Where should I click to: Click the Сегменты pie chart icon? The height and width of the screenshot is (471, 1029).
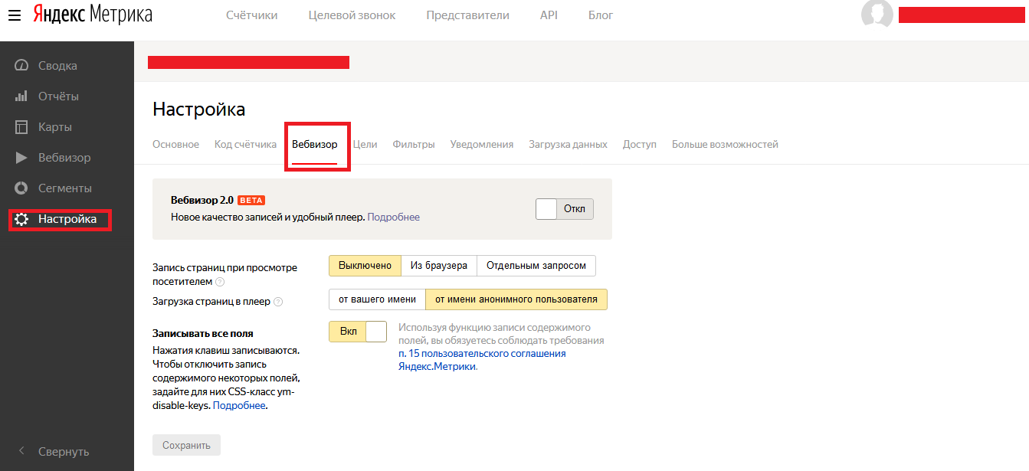coord(22,188)
